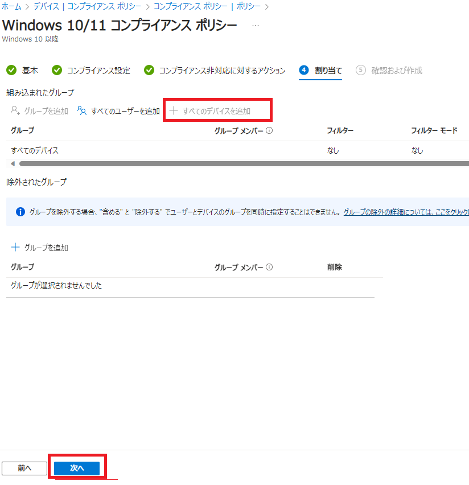Click the blue information icon in the notice banner
Screen dimensions: 469x485
tap(20, 212)
